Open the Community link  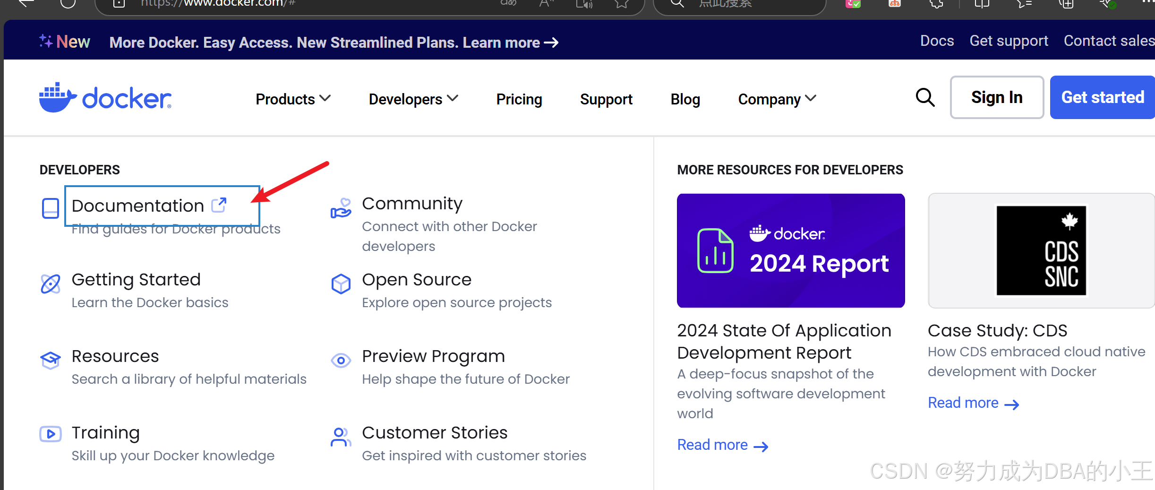click(412, 204)
